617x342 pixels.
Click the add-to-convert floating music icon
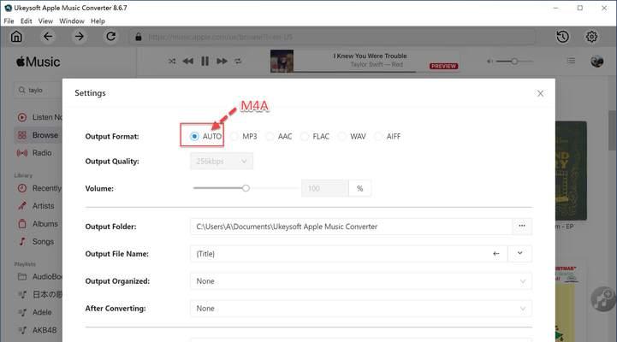(603, 298)
